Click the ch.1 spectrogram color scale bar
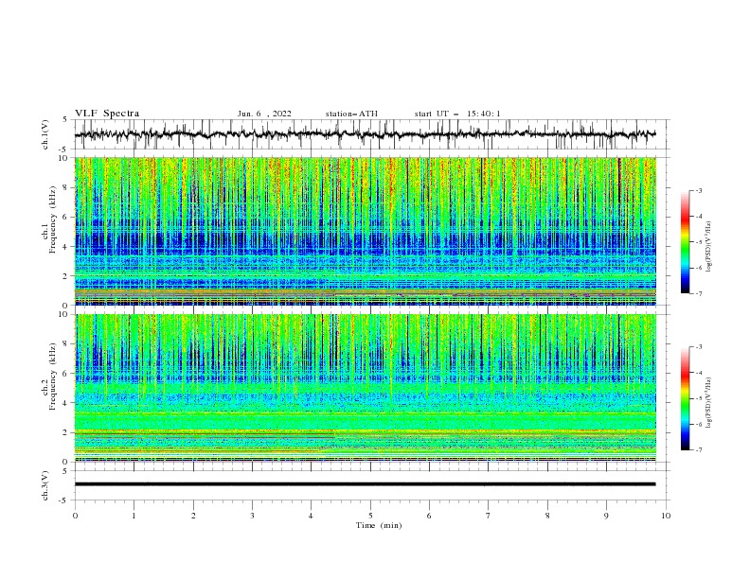 point(685,242)
